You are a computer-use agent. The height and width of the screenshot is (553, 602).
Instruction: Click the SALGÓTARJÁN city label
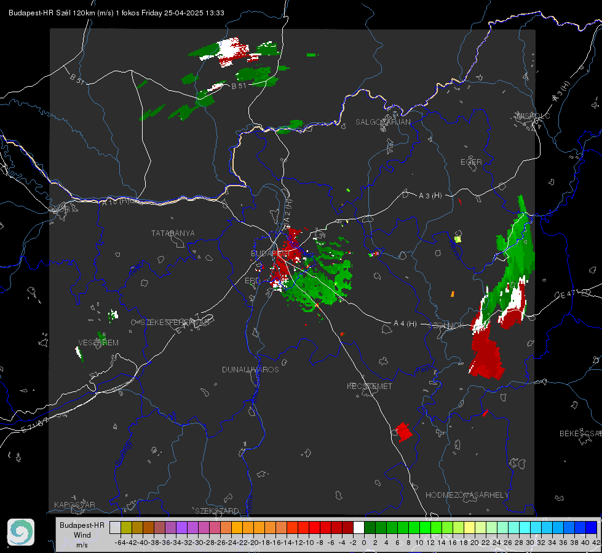(x=382, y=122)
